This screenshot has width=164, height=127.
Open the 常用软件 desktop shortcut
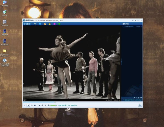tap(5, 32)
